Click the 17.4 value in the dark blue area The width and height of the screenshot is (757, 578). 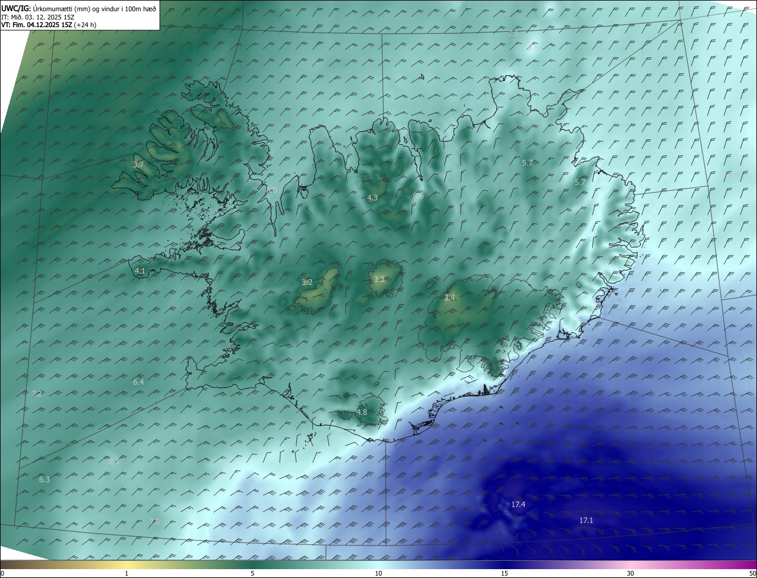(518, 504)
